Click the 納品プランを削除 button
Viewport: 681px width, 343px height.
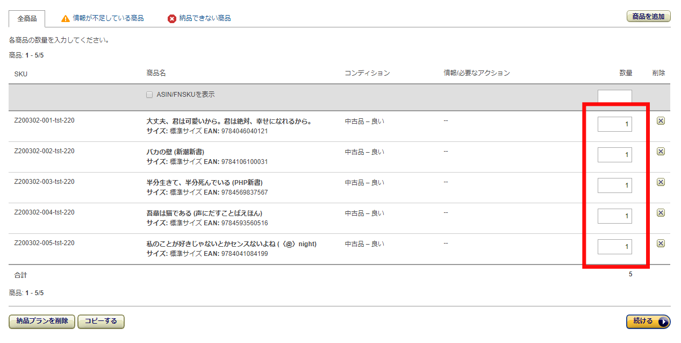[x=42, y=321]
